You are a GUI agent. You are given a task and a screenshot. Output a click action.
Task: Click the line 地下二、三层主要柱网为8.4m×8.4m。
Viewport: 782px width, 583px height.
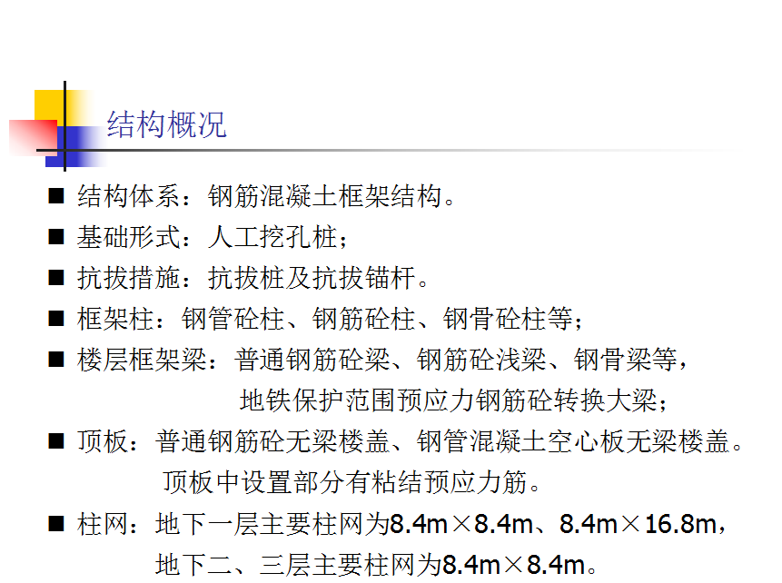[376, 565]
